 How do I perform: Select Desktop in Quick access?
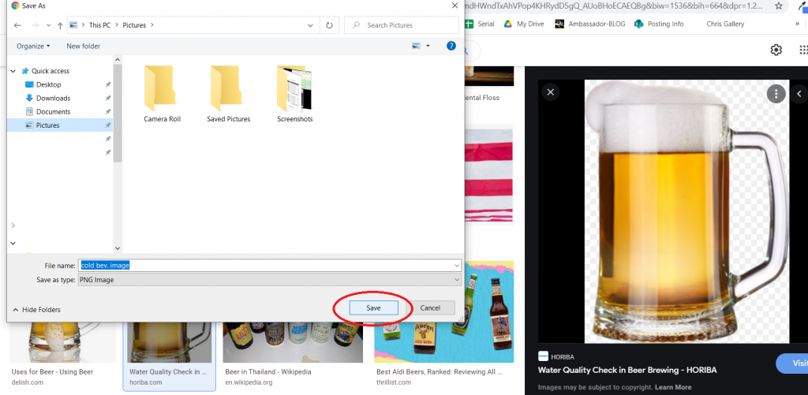(x=48, y=84)
